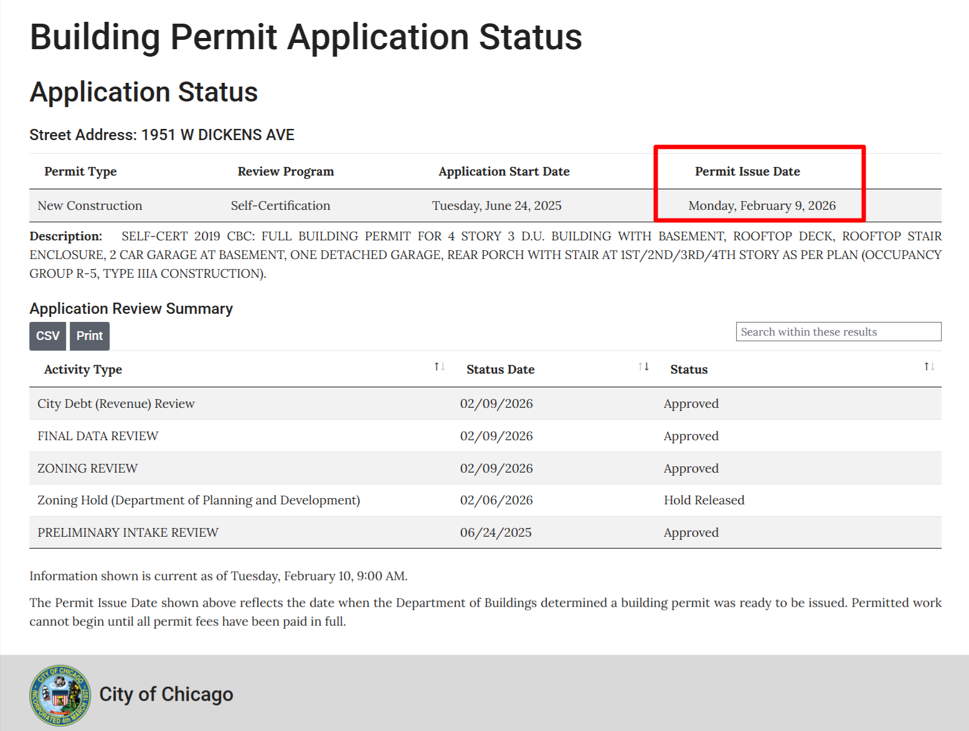Sort the table by the Status Date header

[x=500, y=369]
